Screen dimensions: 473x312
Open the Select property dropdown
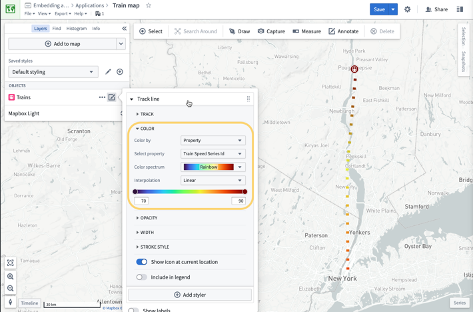[213, 153]
